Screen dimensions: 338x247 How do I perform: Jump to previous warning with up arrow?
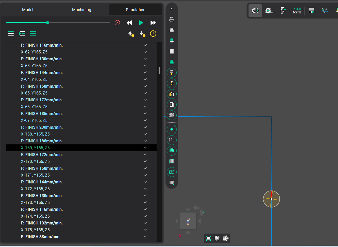tap(131, 34)
